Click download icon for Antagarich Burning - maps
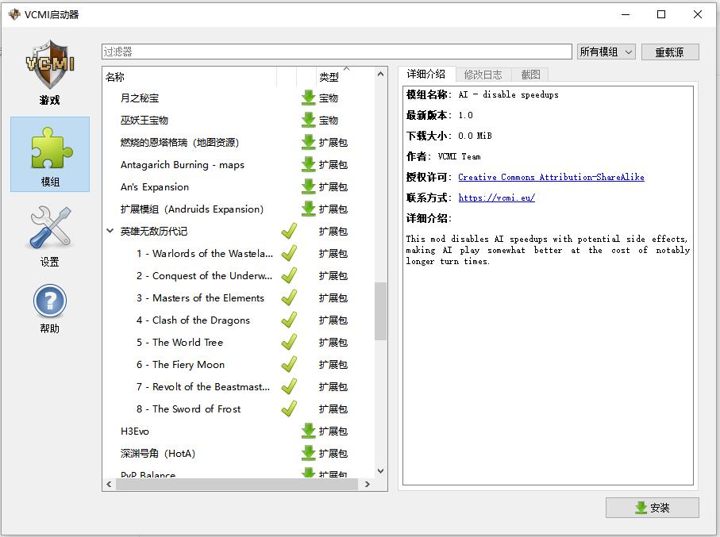 click(308, 164)
